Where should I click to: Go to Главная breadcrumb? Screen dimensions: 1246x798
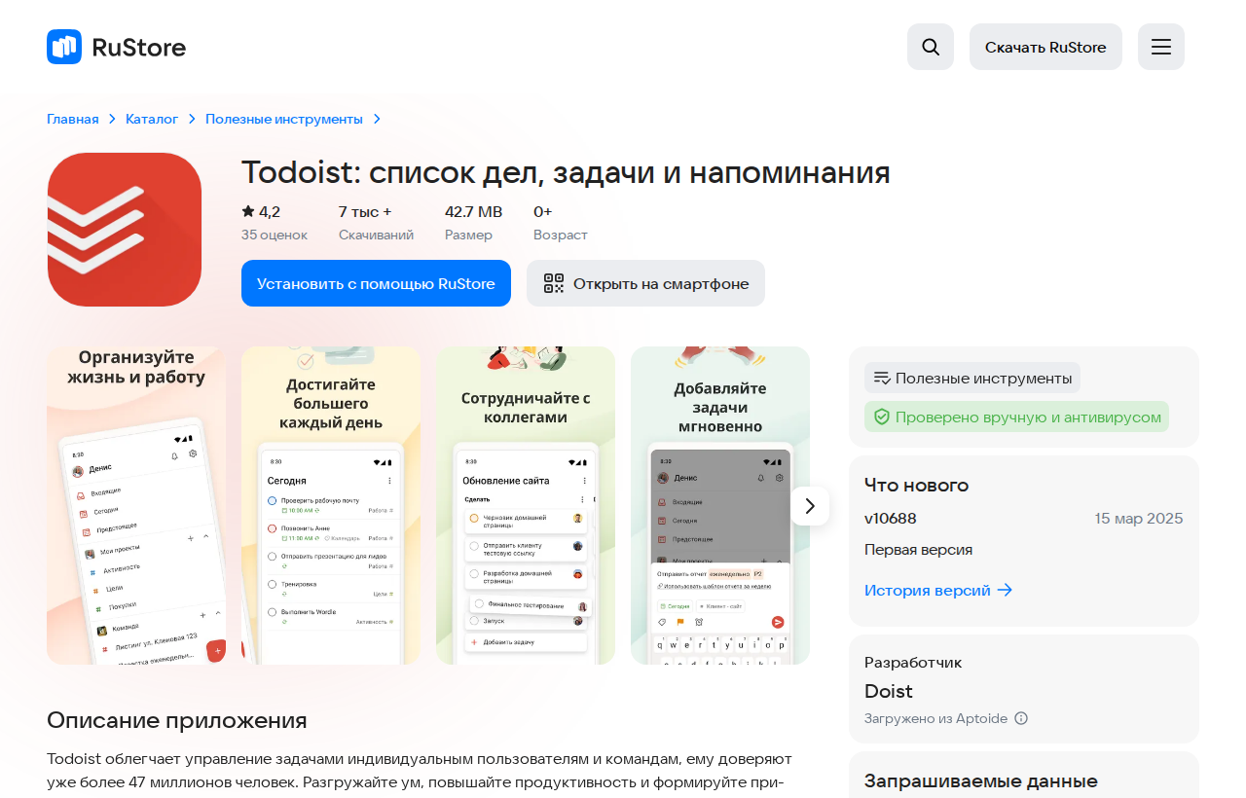point(73,119)
